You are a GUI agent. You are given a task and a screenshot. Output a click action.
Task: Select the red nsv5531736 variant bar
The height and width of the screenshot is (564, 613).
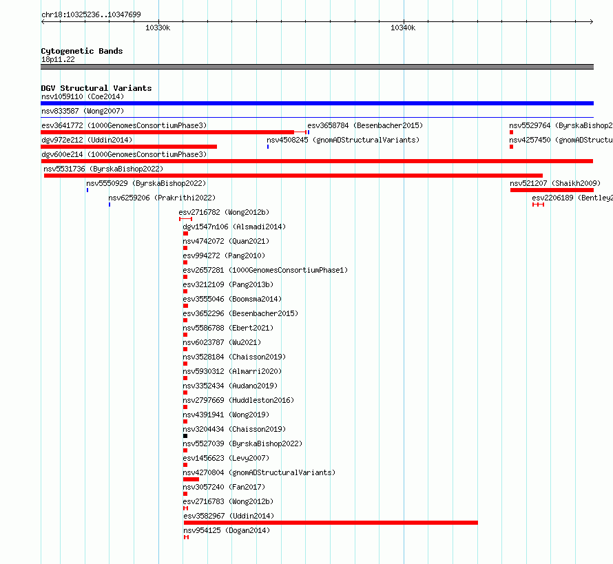click(293, 176)
